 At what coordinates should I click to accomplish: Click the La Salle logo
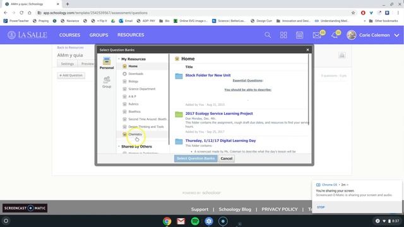click(x=27, y=35)
